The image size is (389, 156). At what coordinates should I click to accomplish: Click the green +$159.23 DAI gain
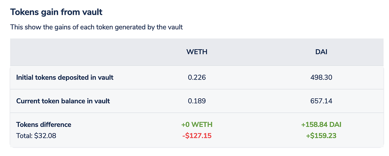click(x=321, y=136)
